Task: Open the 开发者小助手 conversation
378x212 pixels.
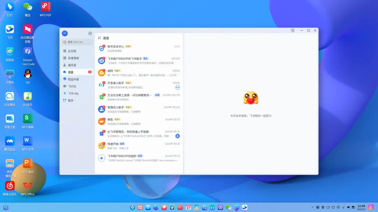Action: pyautogui.click(x=139, y=85)
